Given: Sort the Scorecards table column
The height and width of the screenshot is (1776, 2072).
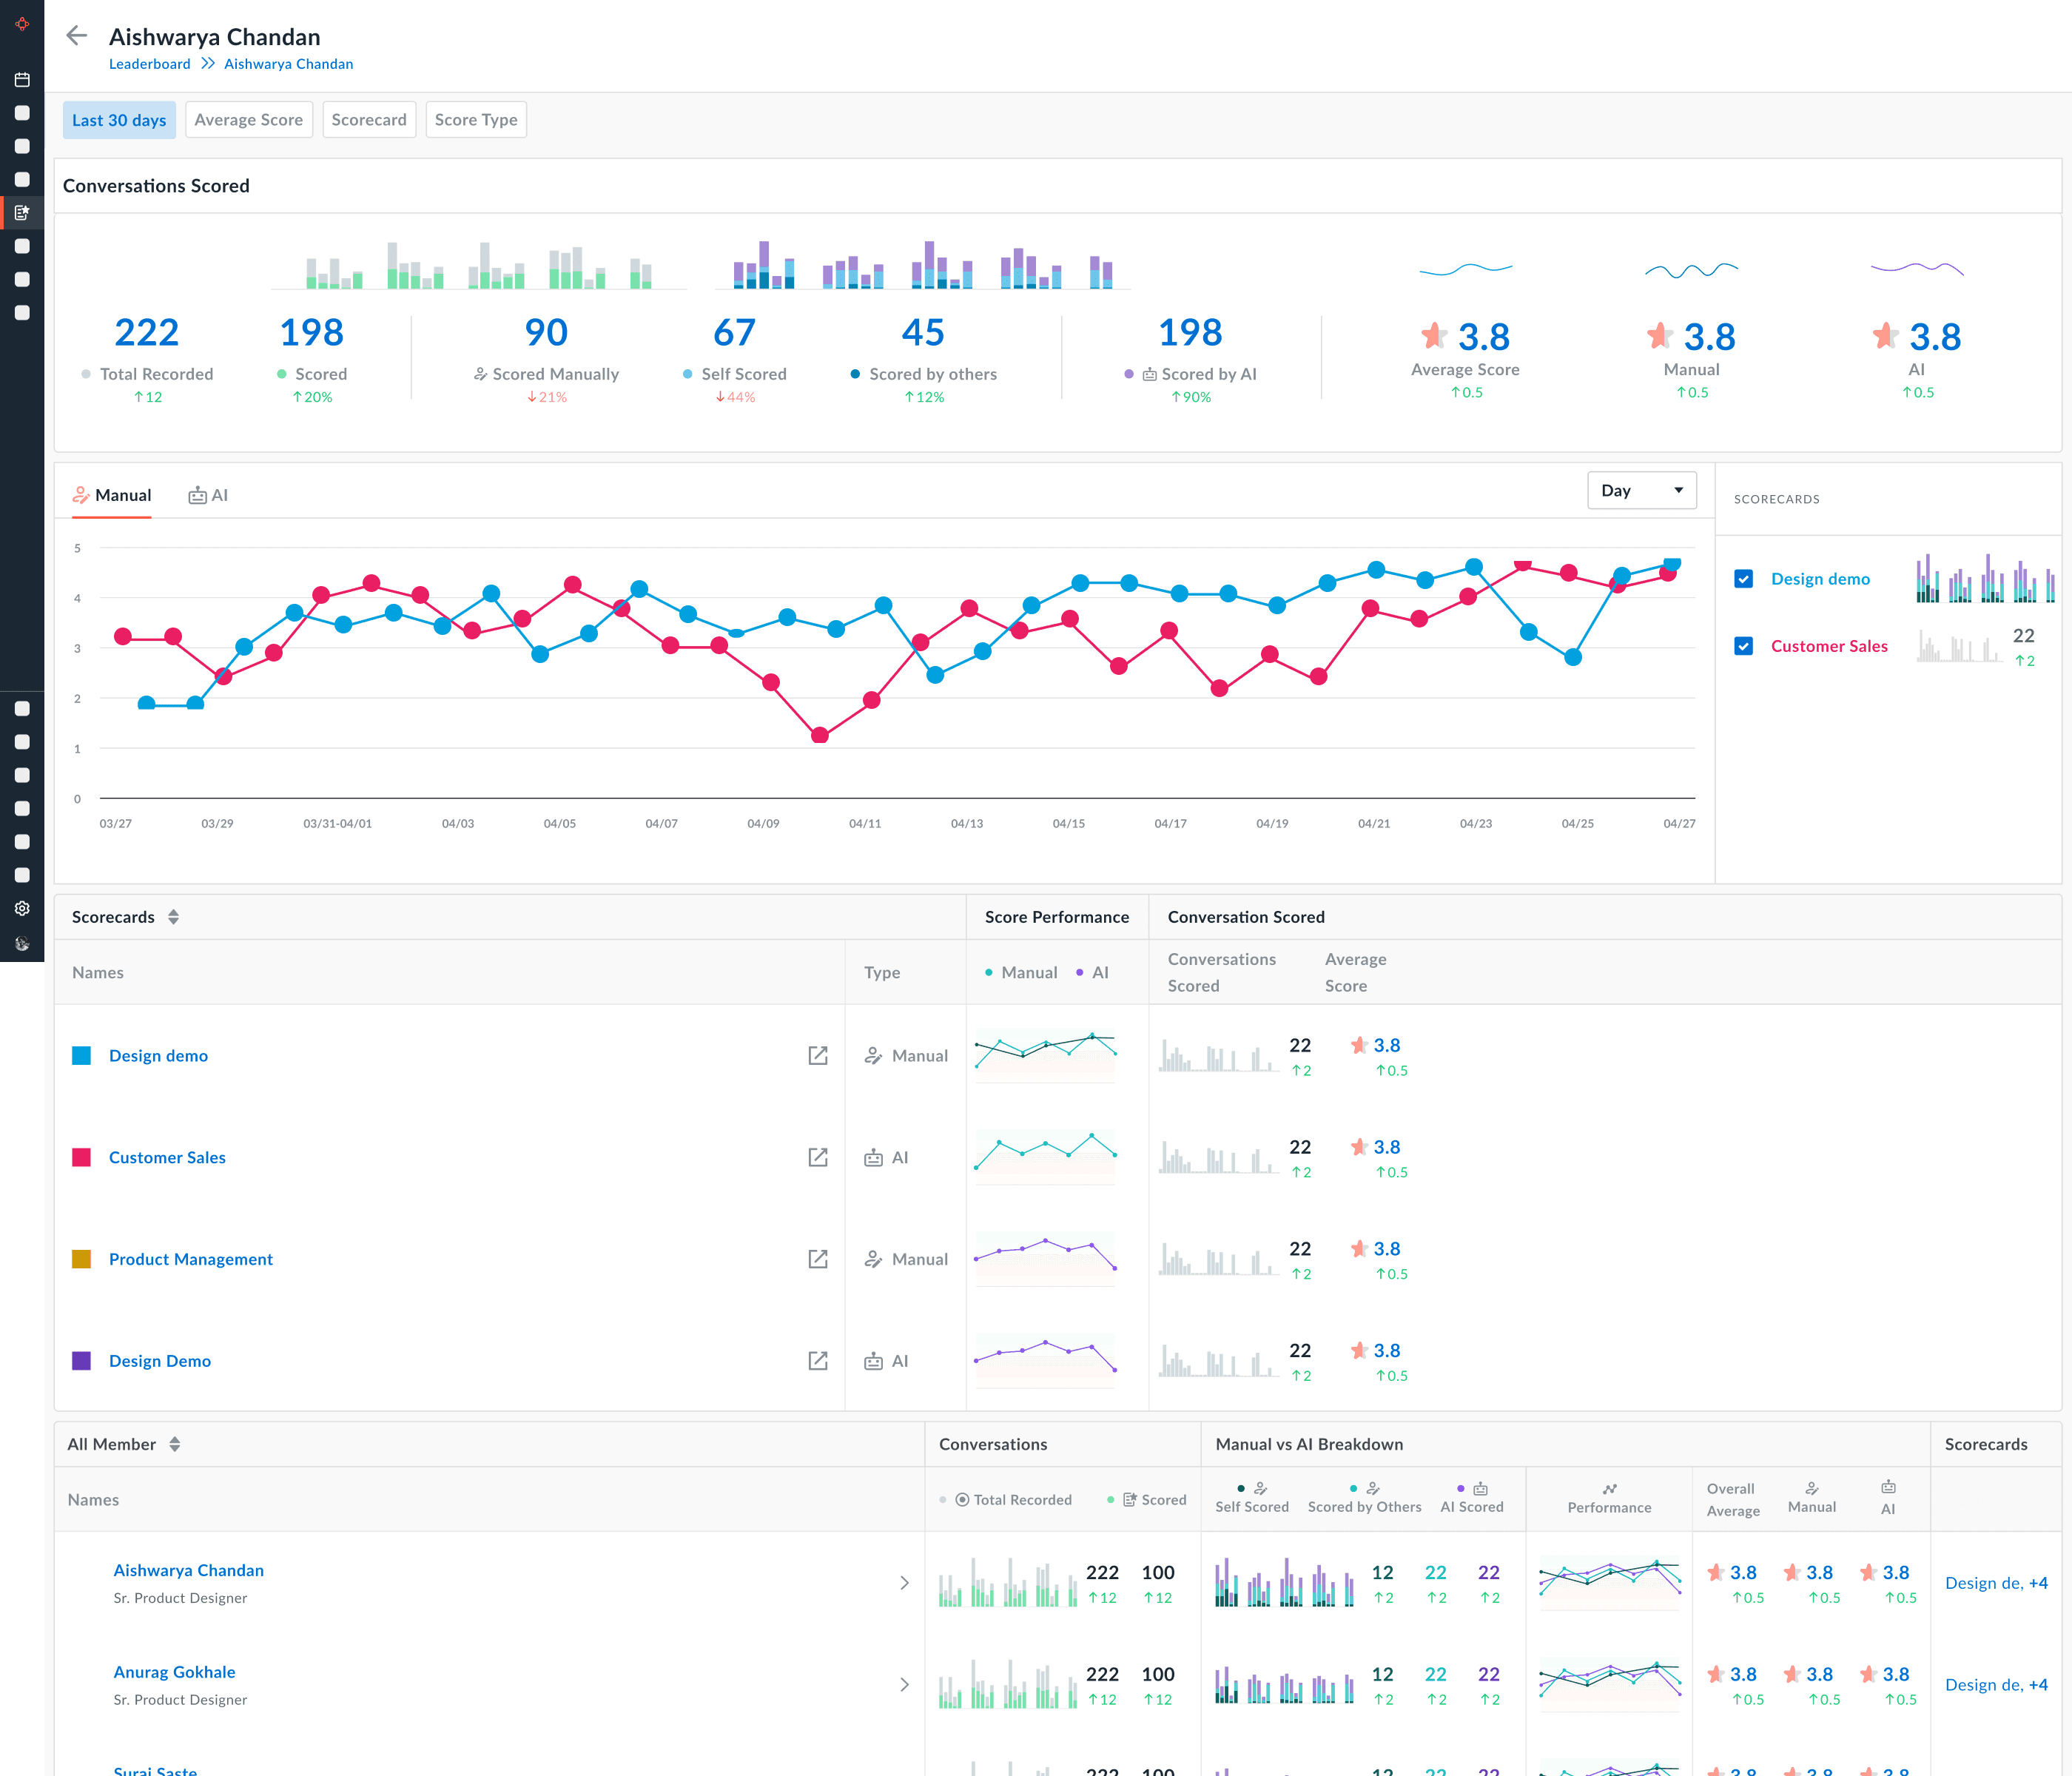Looking at the screenshot, I should [x=174, y=917].
